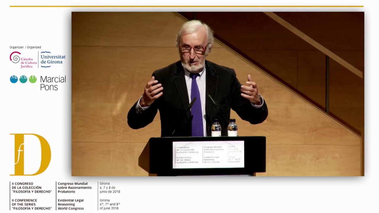Image resolution: width=379 pixels, height=213 pixels.
Task: Click the large golden FD logo
Action: click(30, 154)
